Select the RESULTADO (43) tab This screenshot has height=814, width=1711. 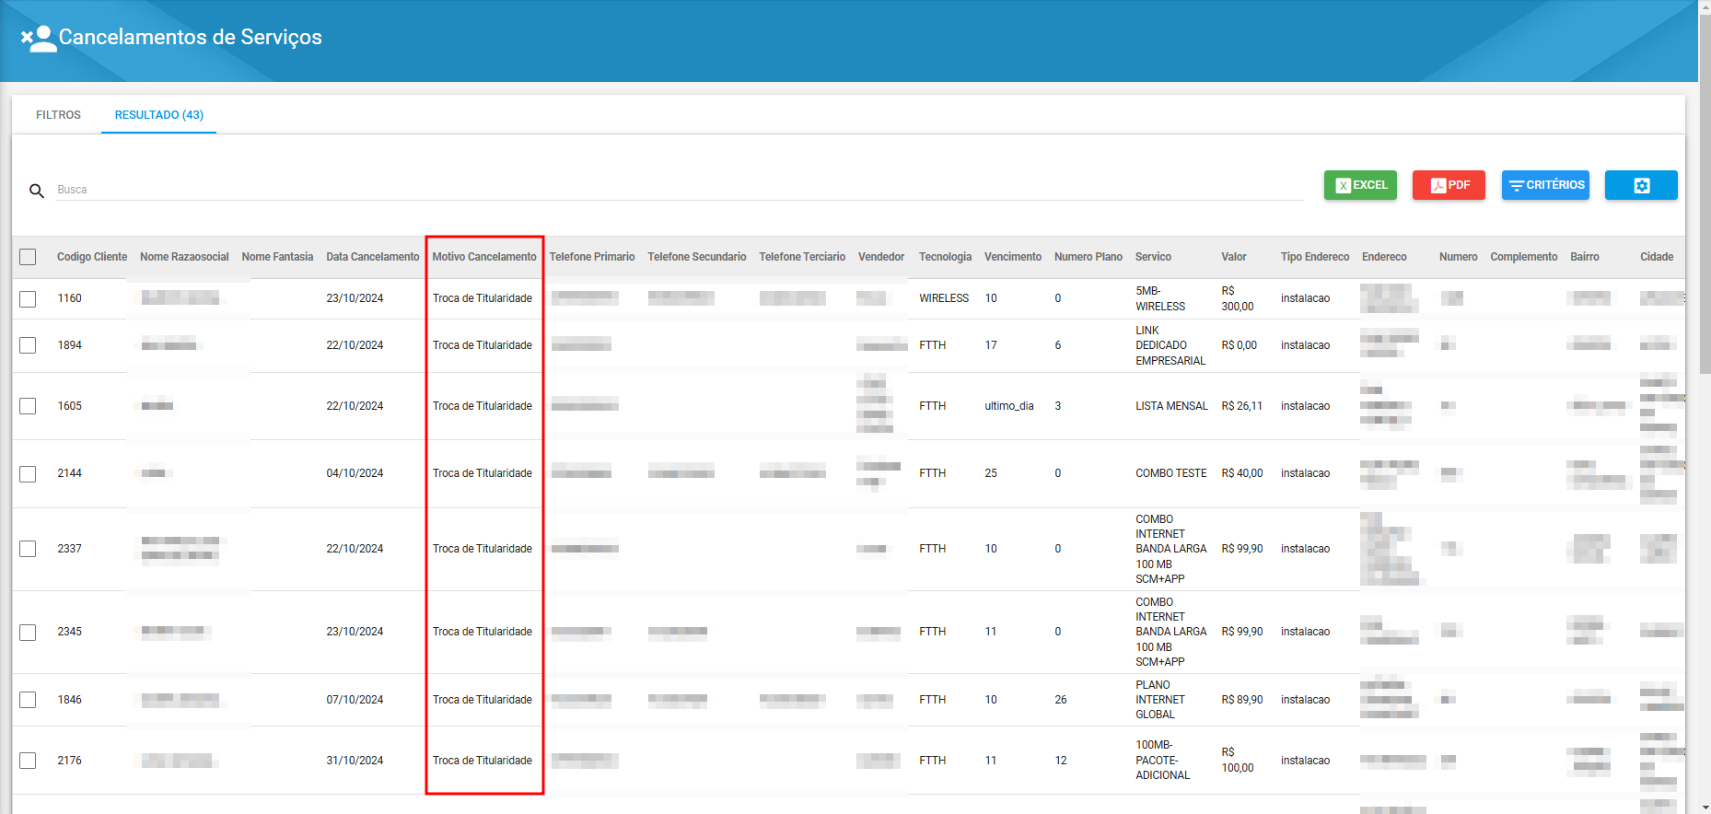click(x=158, y=115)
